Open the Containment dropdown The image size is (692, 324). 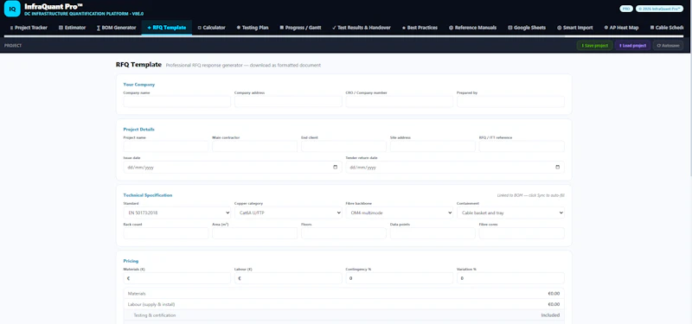(510, 213)
